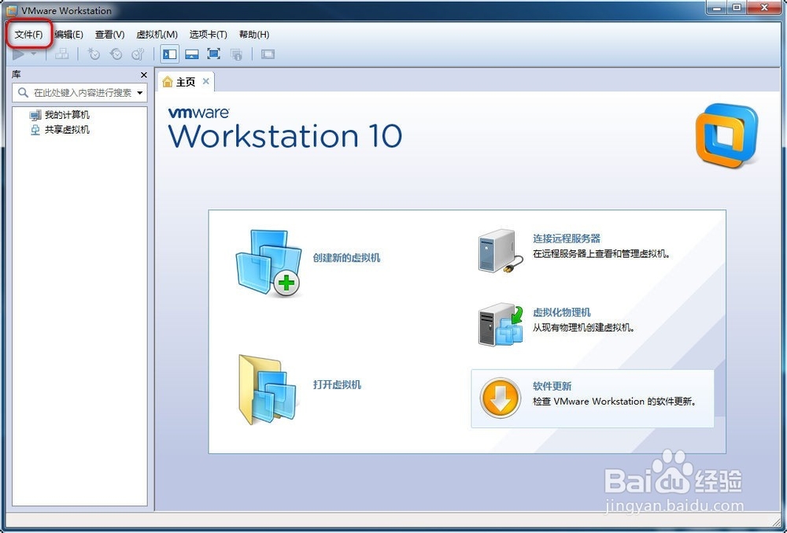Expand the power options dropdown arrow
The width and height of the screenshot is (787, 533).
click(34, 54)
